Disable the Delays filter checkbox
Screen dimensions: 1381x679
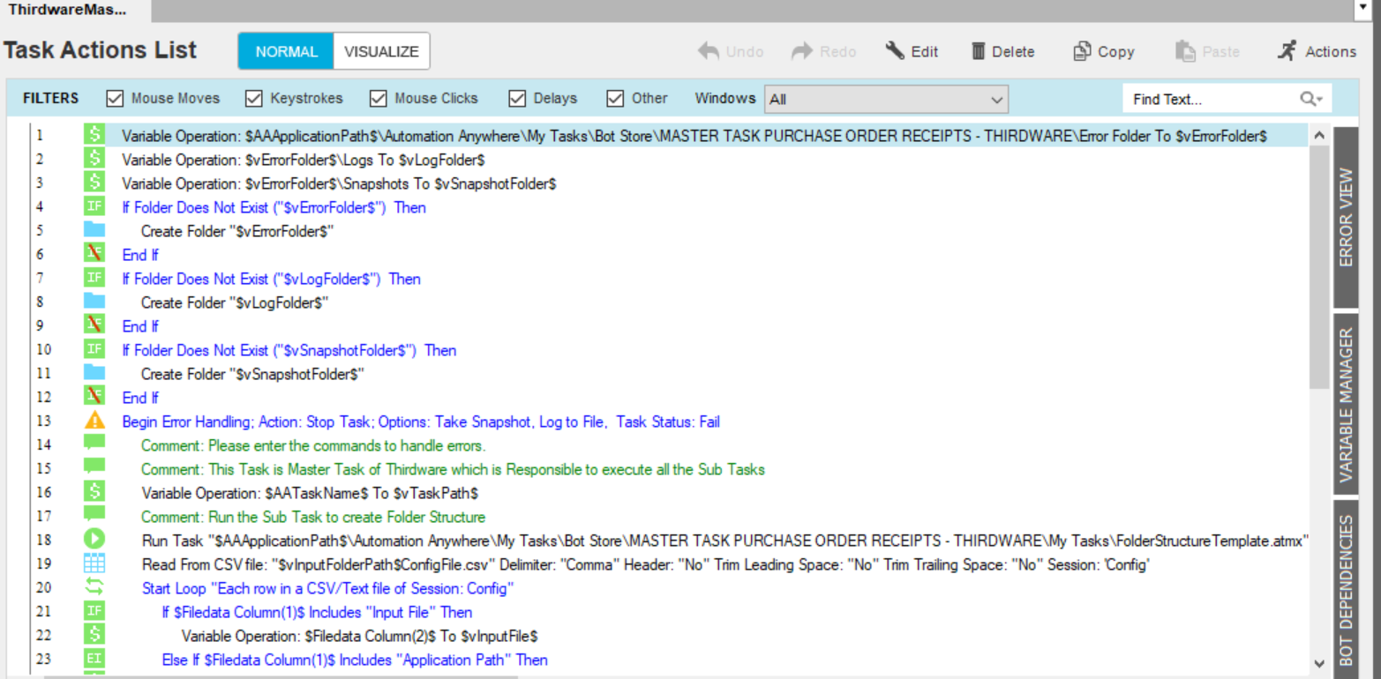[x=517, y=99]
